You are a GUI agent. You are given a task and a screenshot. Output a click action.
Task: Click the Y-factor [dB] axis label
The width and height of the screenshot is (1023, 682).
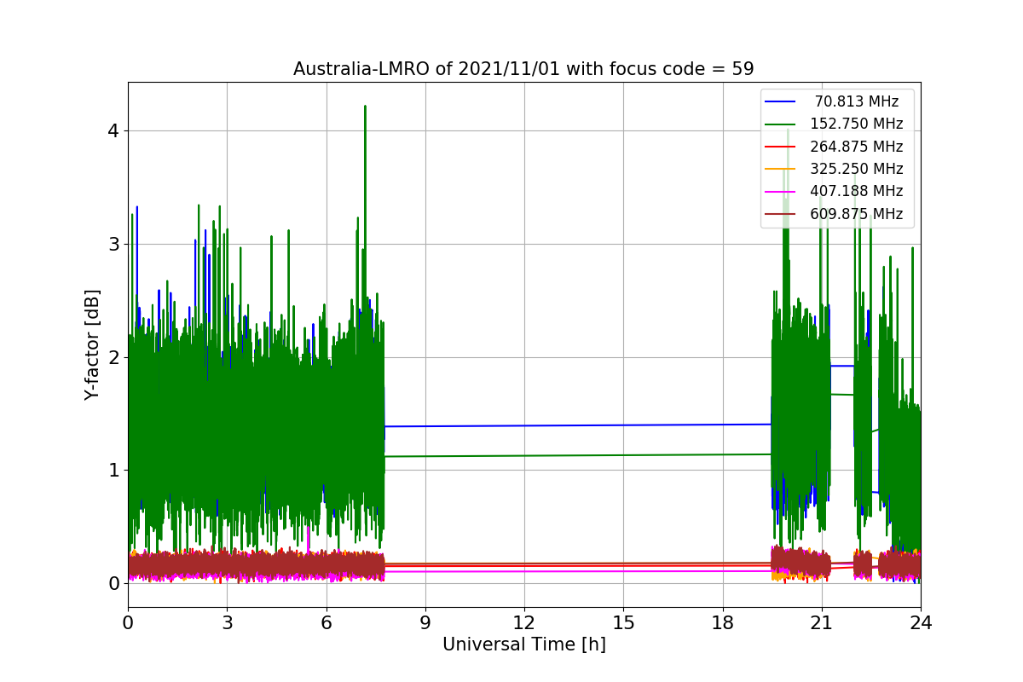[92, 344]
